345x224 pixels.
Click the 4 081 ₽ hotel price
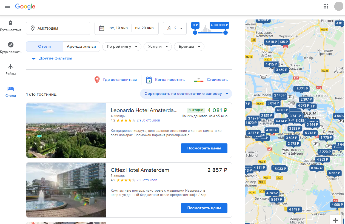click(217, 110)
